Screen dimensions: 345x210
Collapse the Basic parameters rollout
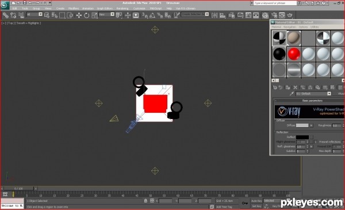pyautogui.click(x=312, y=101)
